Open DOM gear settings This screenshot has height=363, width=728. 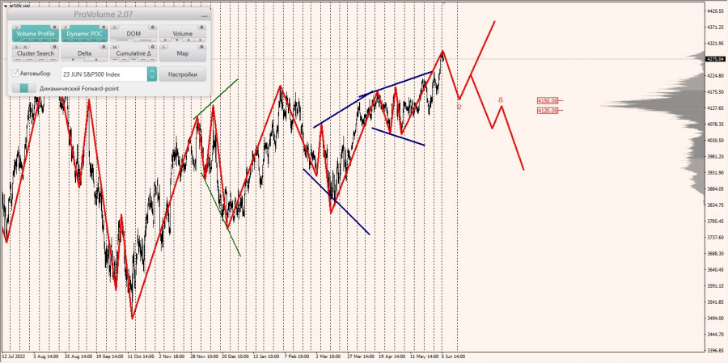(153, 27)
